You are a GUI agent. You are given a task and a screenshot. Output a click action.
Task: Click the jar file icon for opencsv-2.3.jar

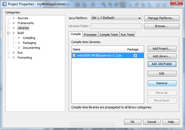(74, 55)
